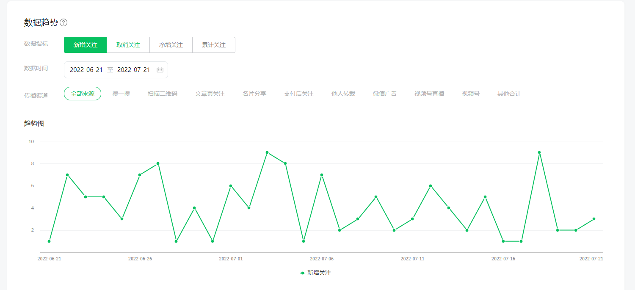The height and width of the screenshot is (290, 635).
Task: Click the 新增关注 legend label
Action: tap(319, 273)
